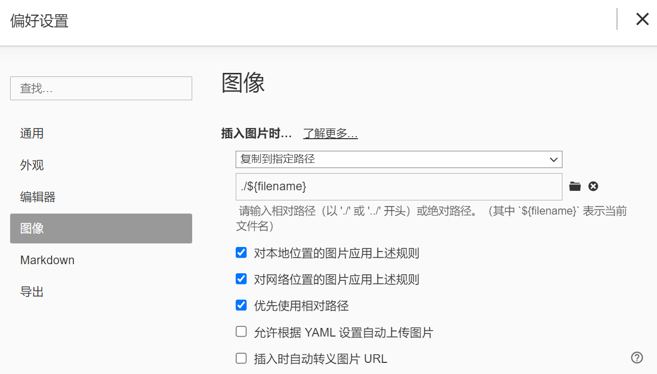Enable auto upload by YAML setting
657x374 pixels.
click(x=241, y=332)
